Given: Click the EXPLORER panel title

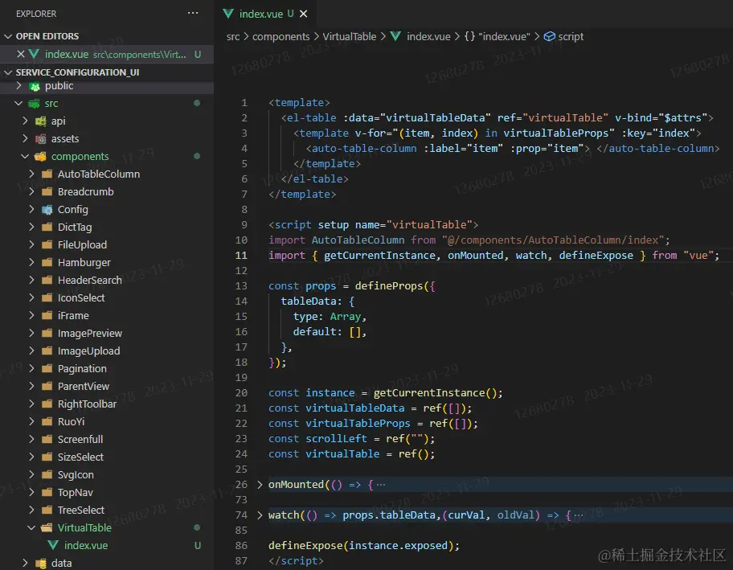Looking at the screenshot, I should (x=36, y=14).
